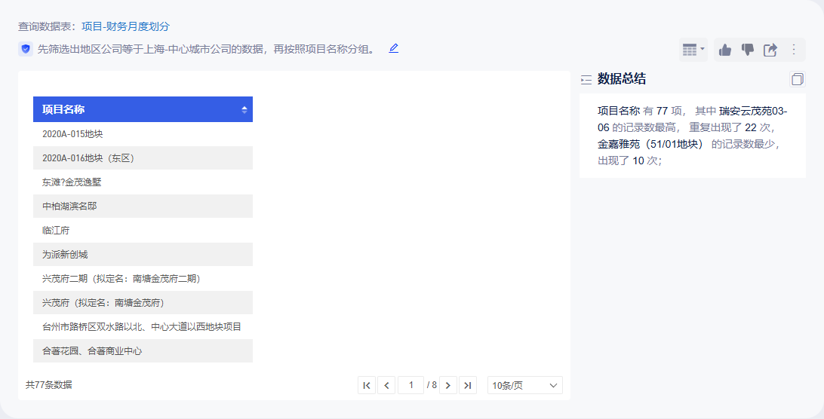
Task: Click the 项目名称 column header
Action: [x=143, y=109]
